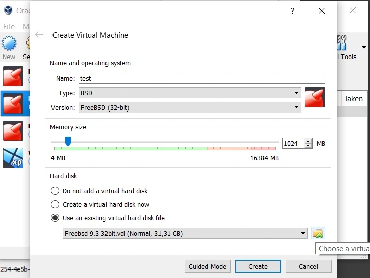Switch to Guided Mode

(208, 266)
